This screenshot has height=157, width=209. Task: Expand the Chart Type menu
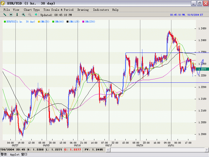[x=32, y=10]
